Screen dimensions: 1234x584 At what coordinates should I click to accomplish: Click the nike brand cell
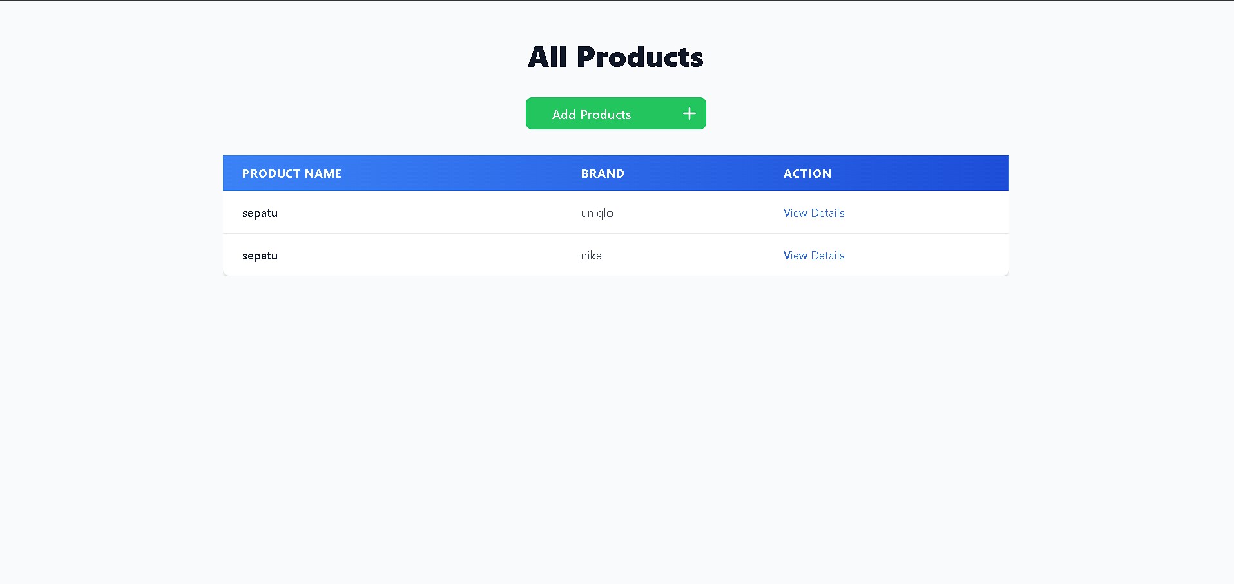(591, 255)
